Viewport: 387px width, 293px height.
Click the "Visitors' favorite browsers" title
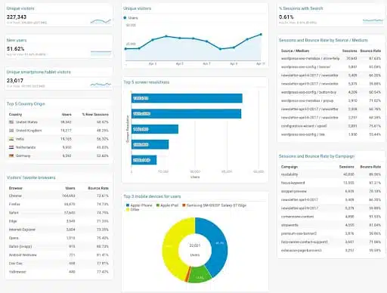click(31, 177)
